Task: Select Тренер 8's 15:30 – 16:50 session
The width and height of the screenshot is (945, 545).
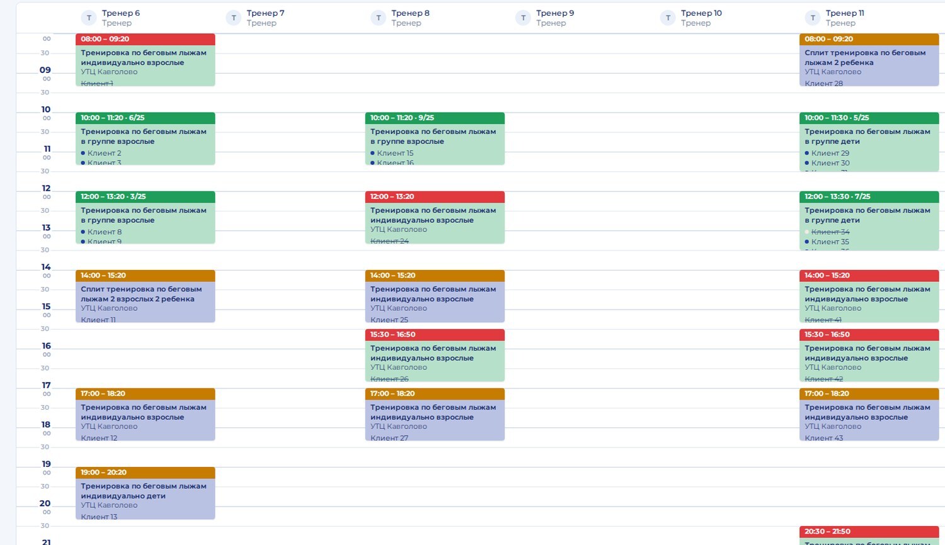Action: [x=435, y=356]
